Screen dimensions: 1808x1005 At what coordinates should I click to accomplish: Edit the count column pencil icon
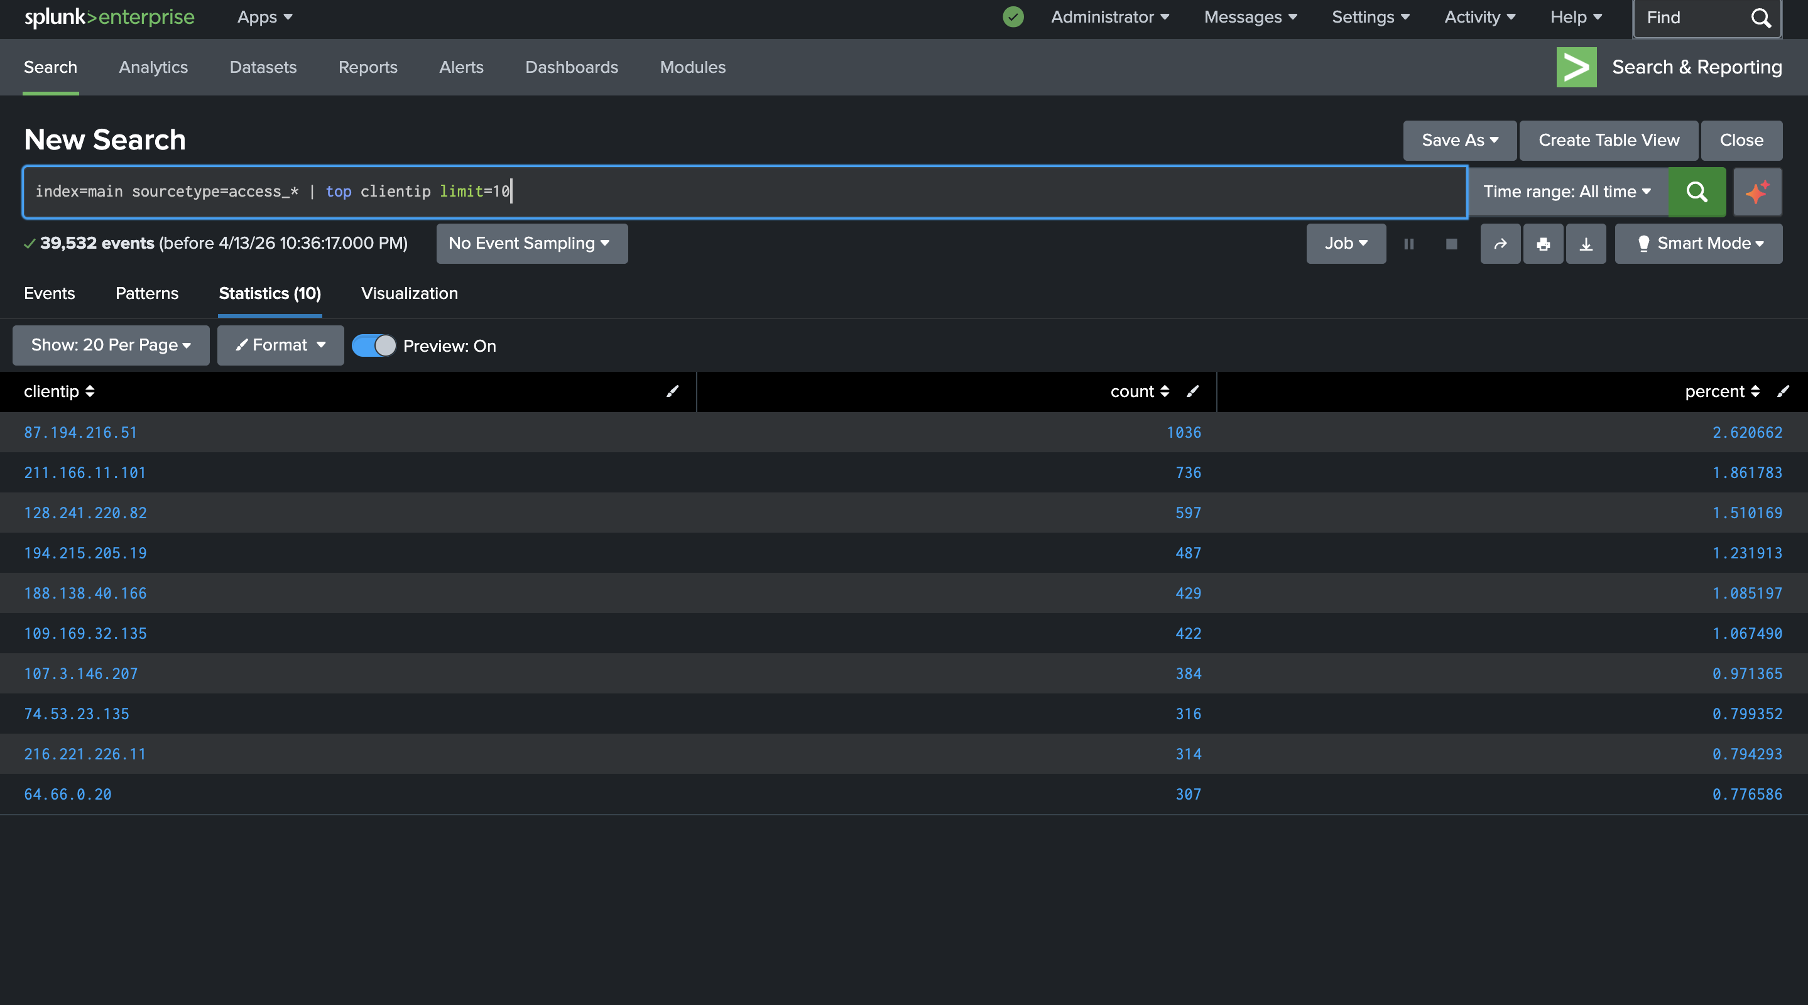coord(1192,391)
